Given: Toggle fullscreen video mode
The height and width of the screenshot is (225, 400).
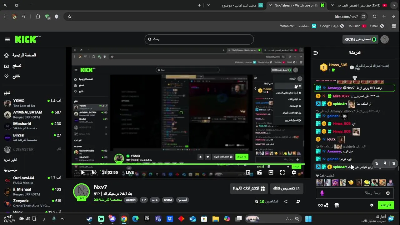Looking at the screenshot, I should point(282,172).
